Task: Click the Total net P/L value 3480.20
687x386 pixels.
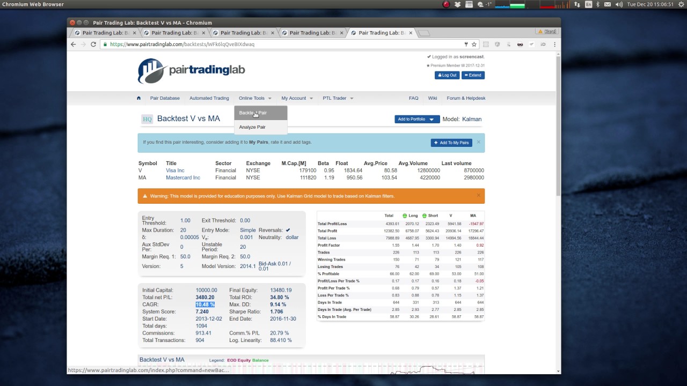Action: (205, 298)
